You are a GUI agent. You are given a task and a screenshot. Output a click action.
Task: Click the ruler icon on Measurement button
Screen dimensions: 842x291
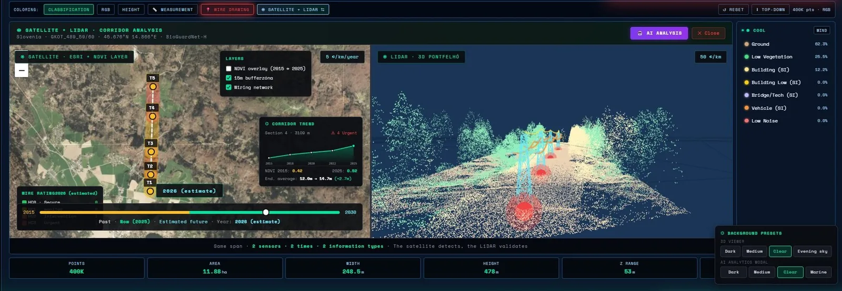pyautogui.click(x=155, y=9)
